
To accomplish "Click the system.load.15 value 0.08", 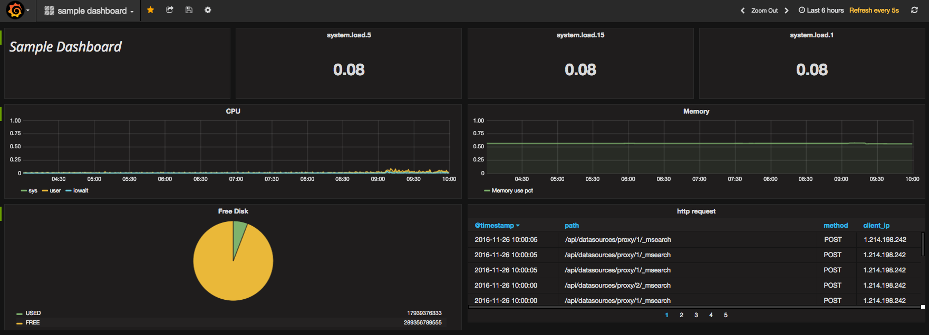I will tap(580, 69).
